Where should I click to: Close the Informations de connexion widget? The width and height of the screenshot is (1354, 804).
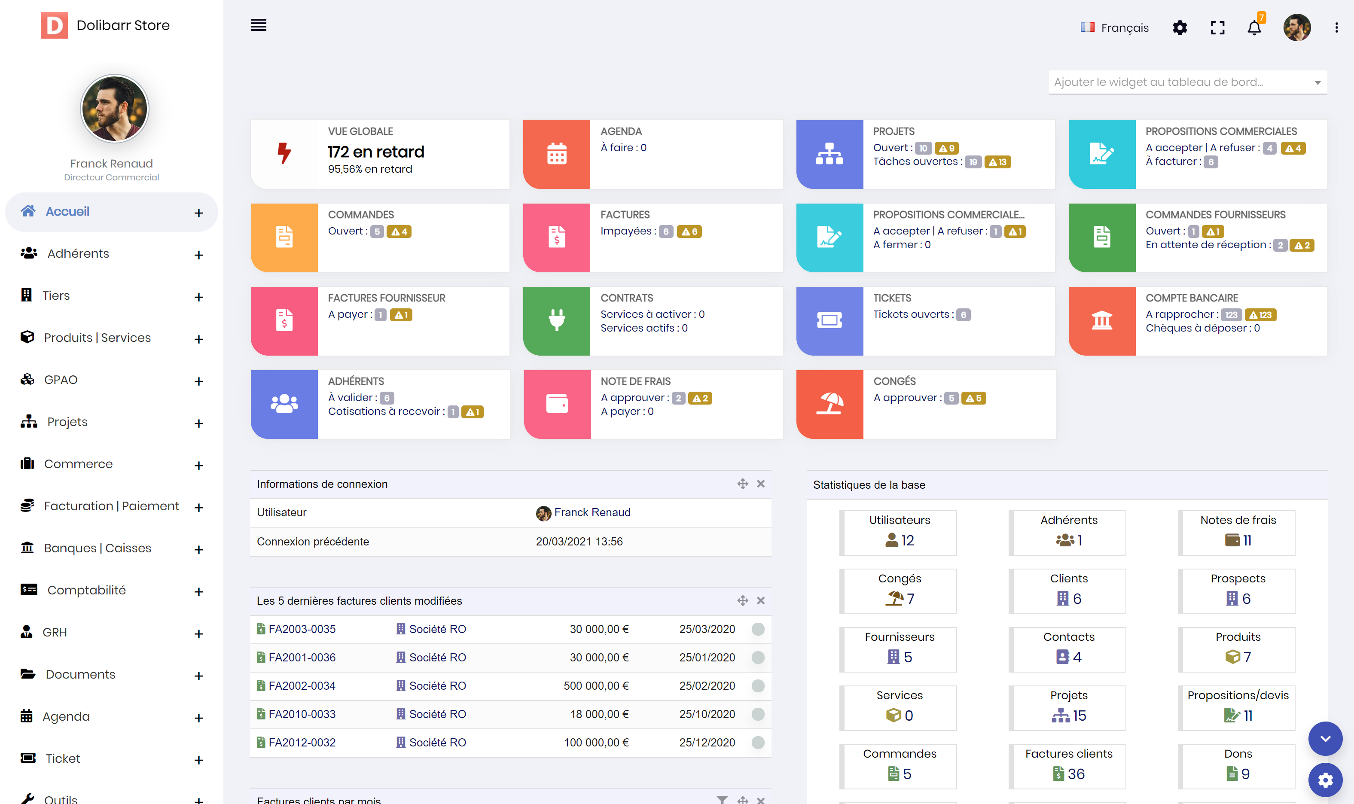761,484
